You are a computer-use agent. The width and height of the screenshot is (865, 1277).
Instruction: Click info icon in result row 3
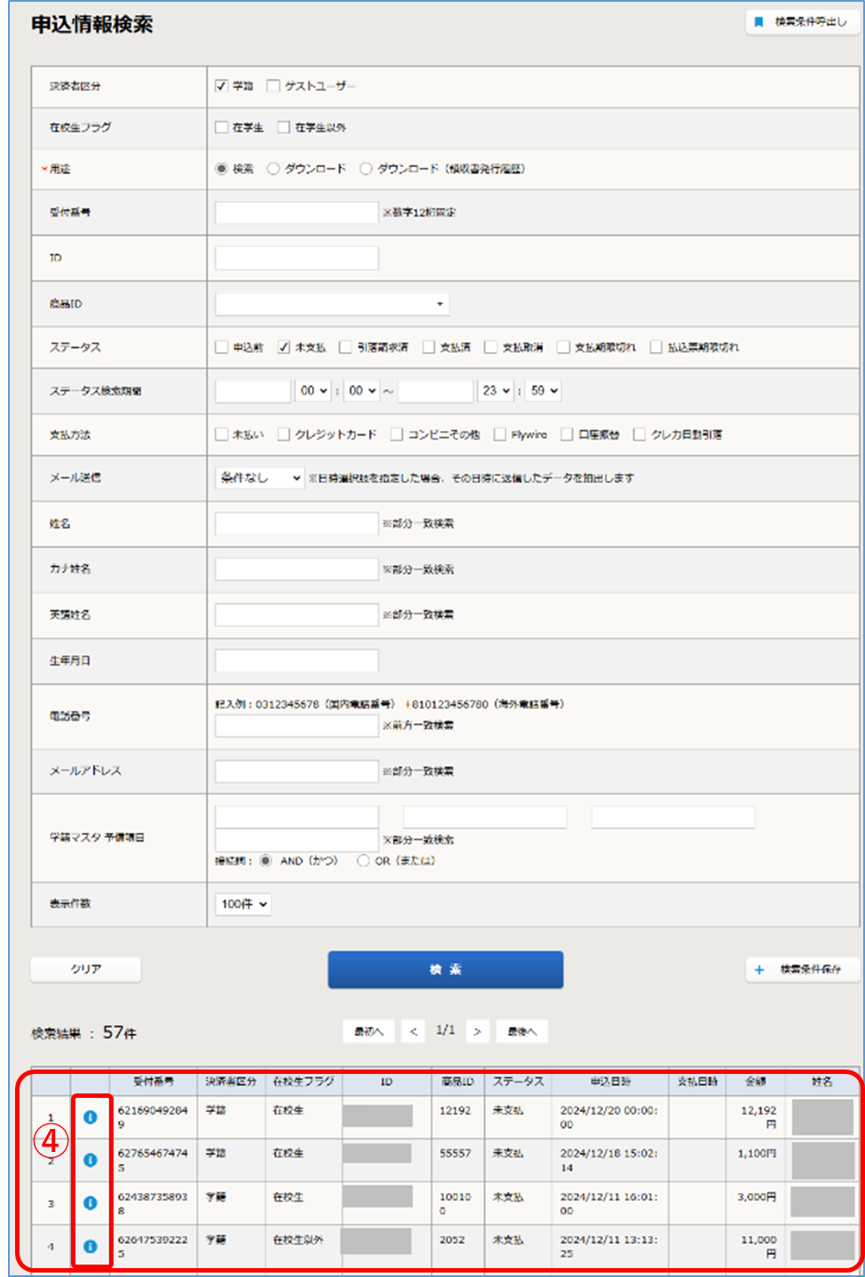click(90, 1203)
